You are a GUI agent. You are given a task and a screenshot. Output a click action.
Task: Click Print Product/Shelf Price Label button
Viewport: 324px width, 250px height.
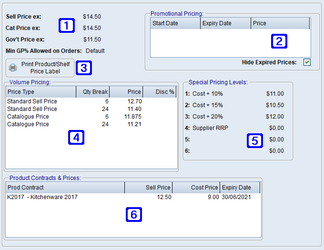(x=40, y=68)
